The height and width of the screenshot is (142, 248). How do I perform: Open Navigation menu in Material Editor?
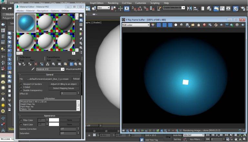pos(43,11)
